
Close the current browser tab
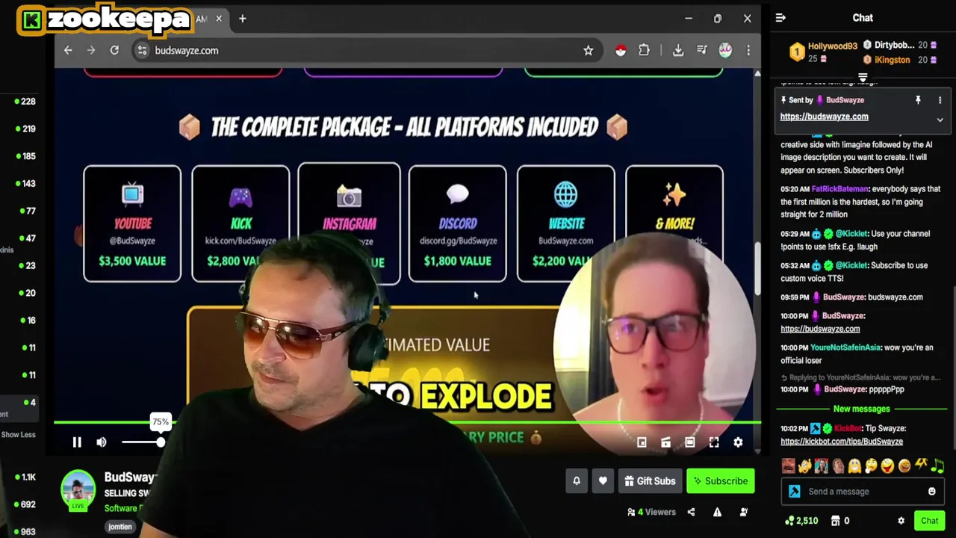[219, 19]
